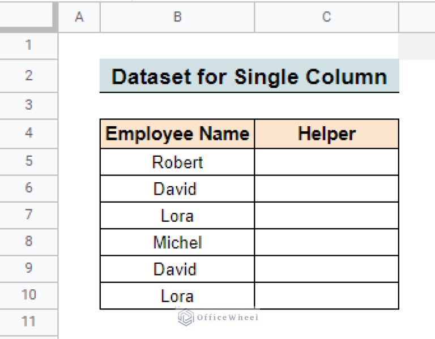435x339 pixels.
Task: Select row 3 header
Action: 29,106
